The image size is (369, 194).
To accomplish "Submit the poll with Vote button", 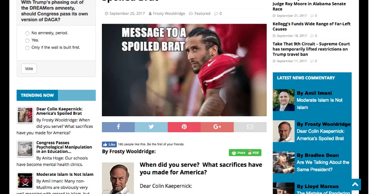I will 29,69.
